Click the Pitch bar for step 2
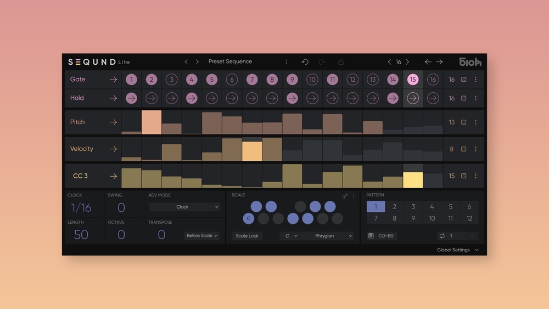 [152, 122]
